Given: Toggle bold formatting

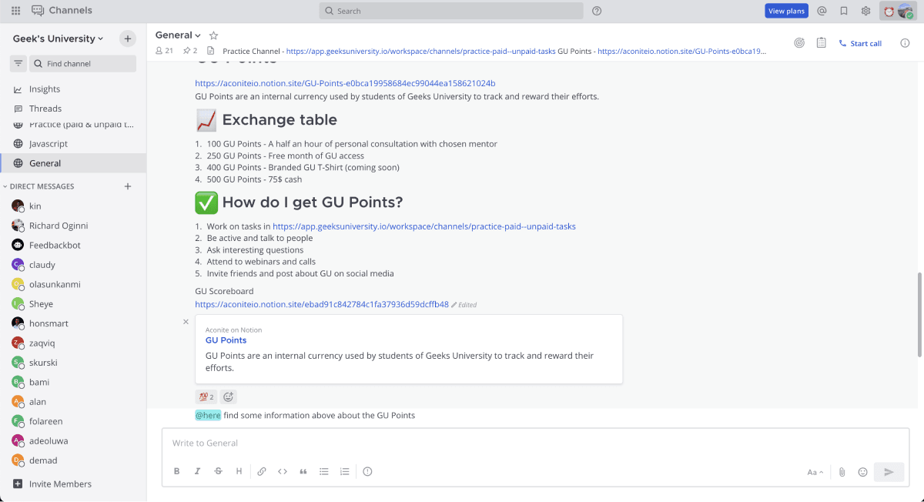Looking at the screenshot, I should (177, 471).
